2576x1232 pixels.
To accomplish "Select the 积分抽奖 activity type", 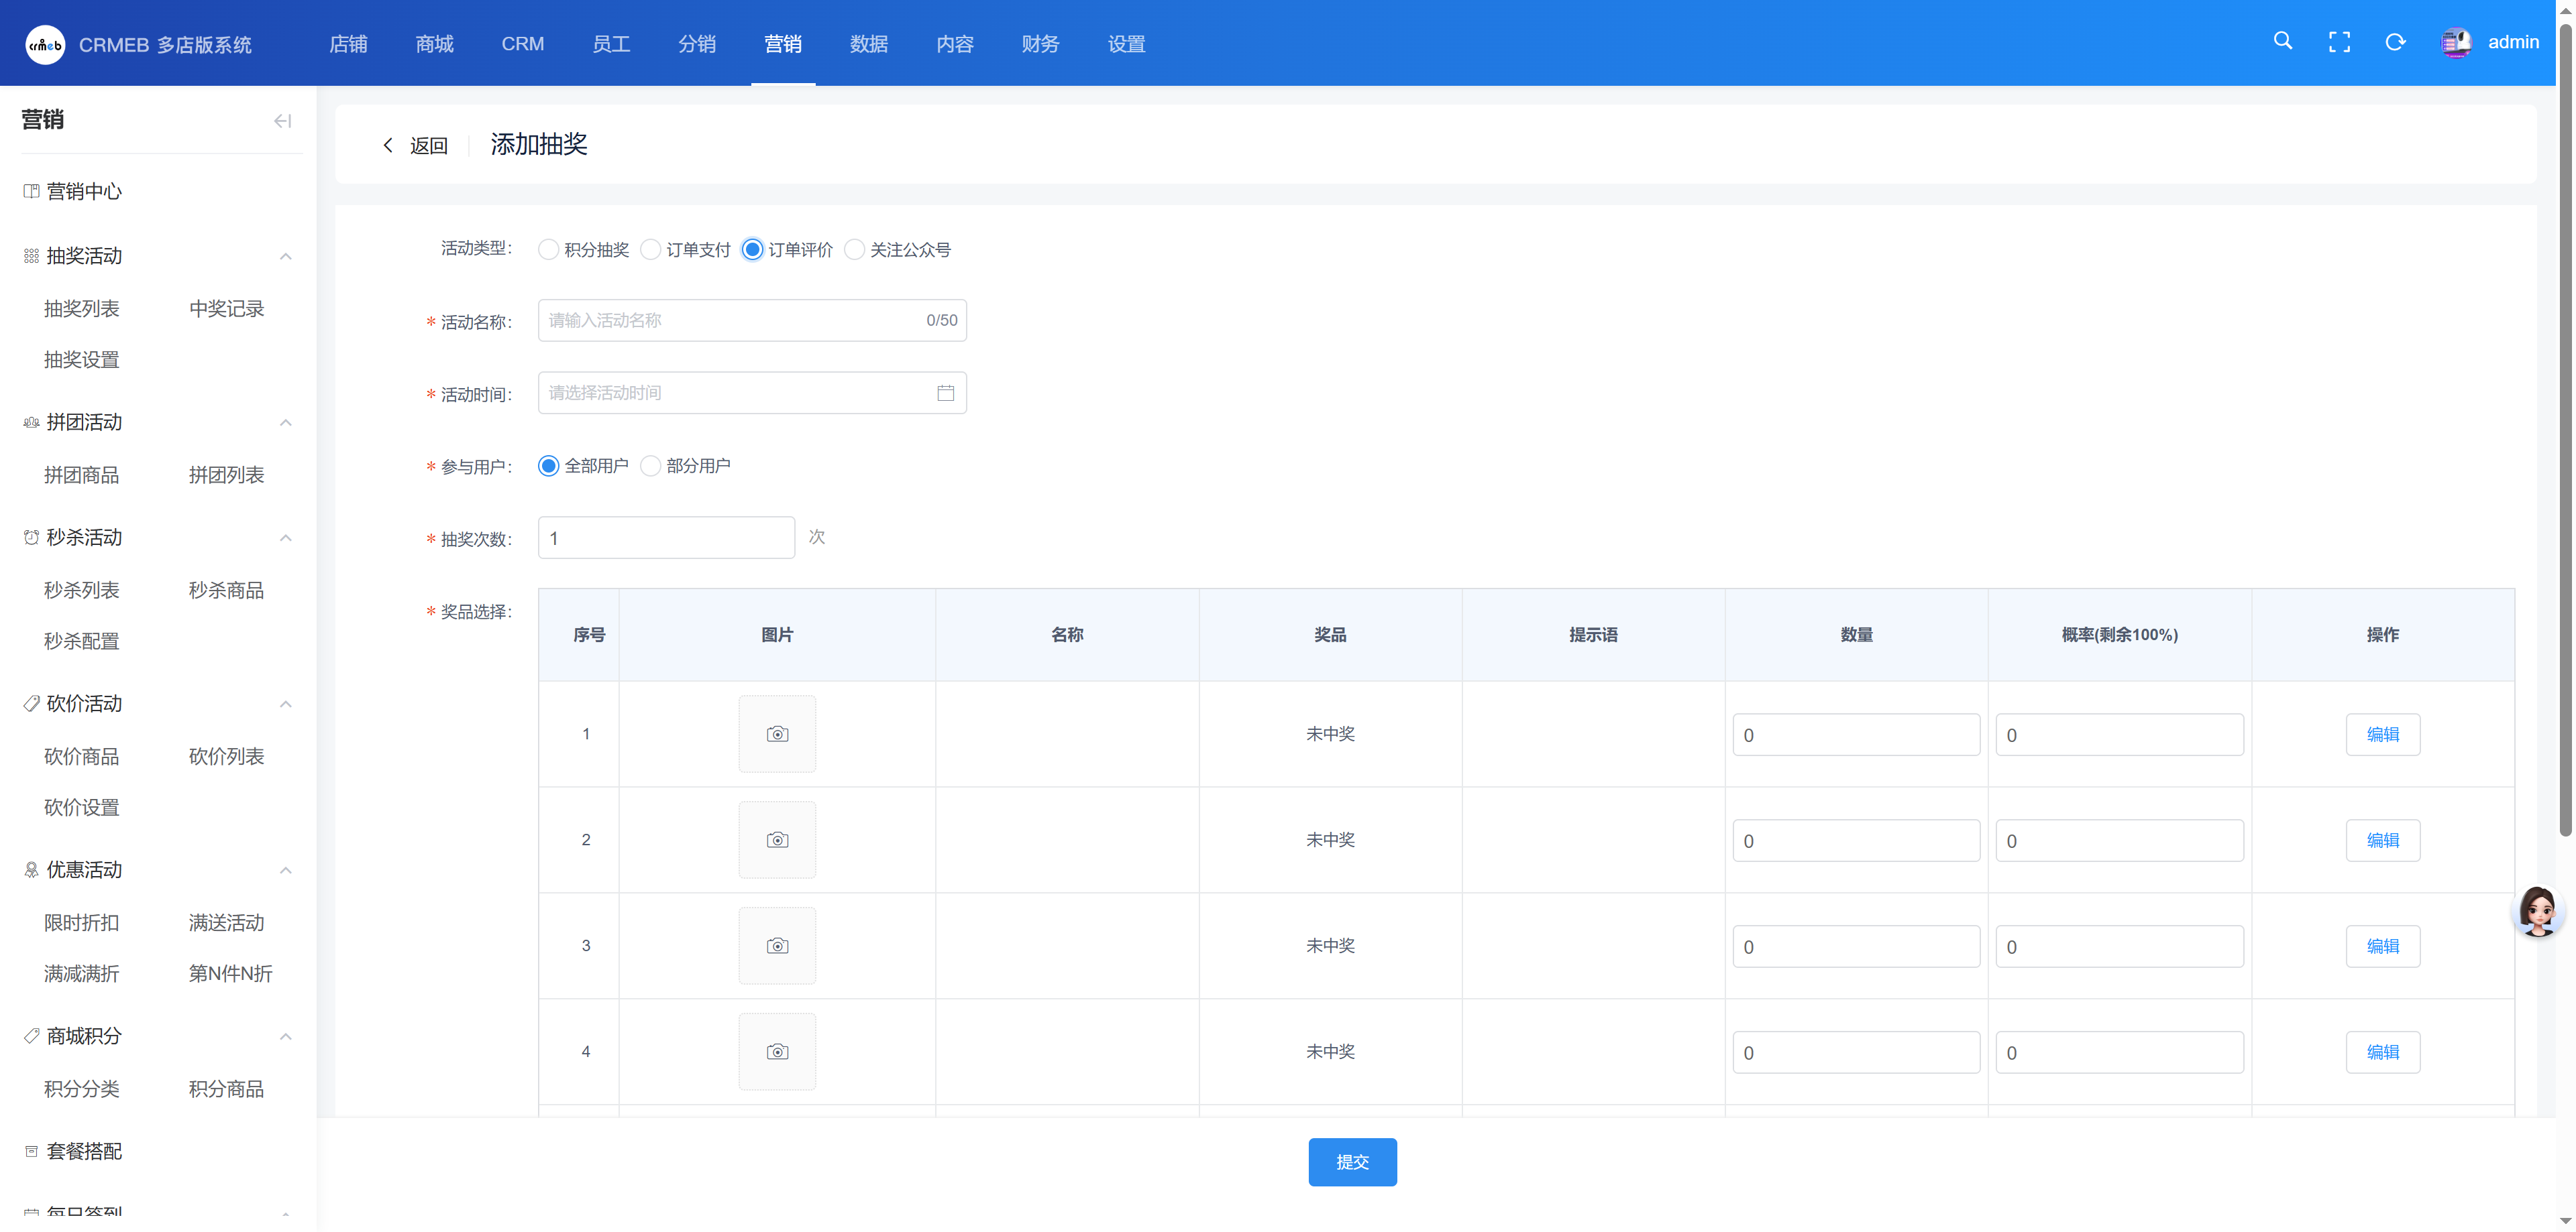I will pyautogui.click(x=549, y=250).
